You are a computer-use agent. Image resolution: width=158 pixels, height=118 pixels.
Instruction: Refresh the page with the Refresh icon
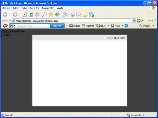[31, 14]
